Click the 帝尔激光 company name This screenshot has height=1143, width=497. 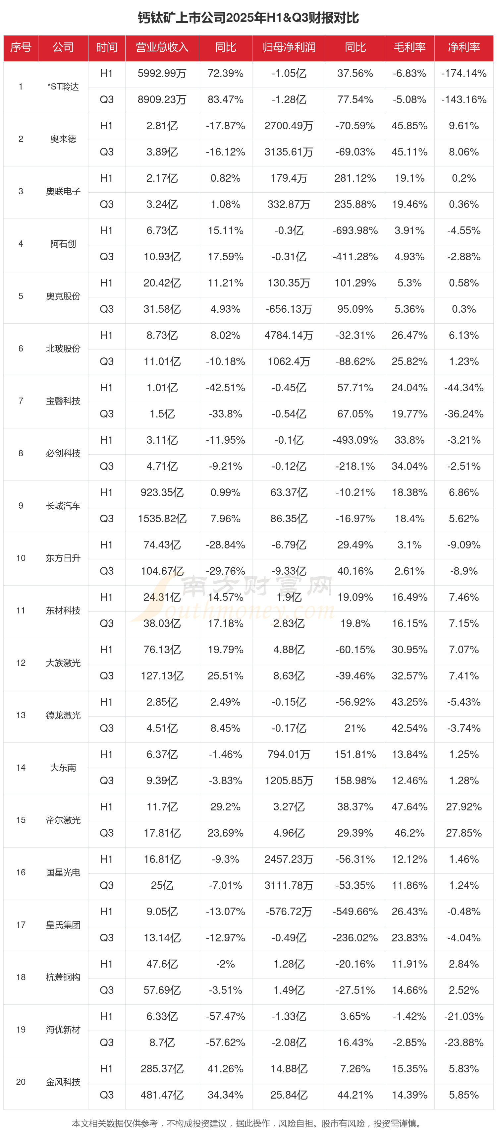[63, 820]
